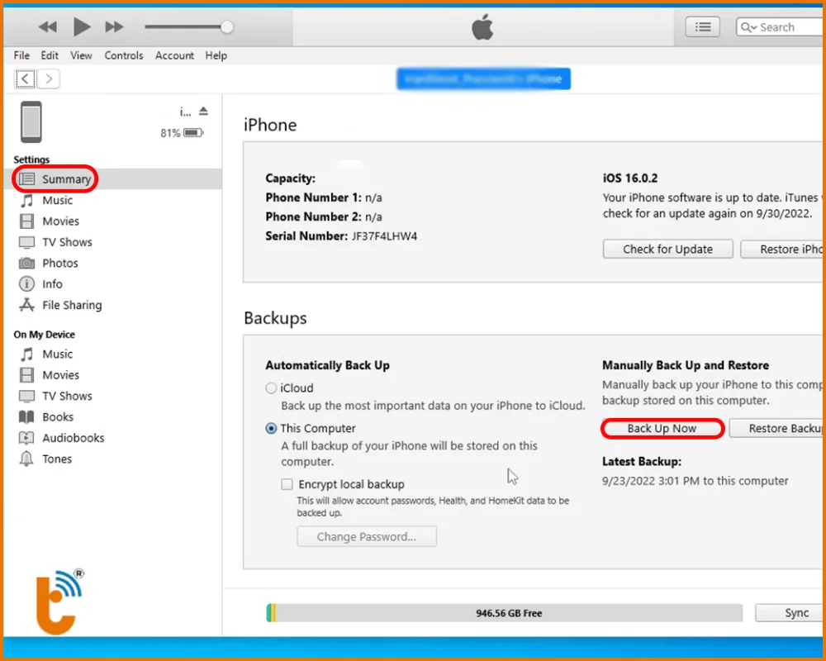Open the Account menu
The height and width of the screenshot is (661, 826).
pos(174,55)
